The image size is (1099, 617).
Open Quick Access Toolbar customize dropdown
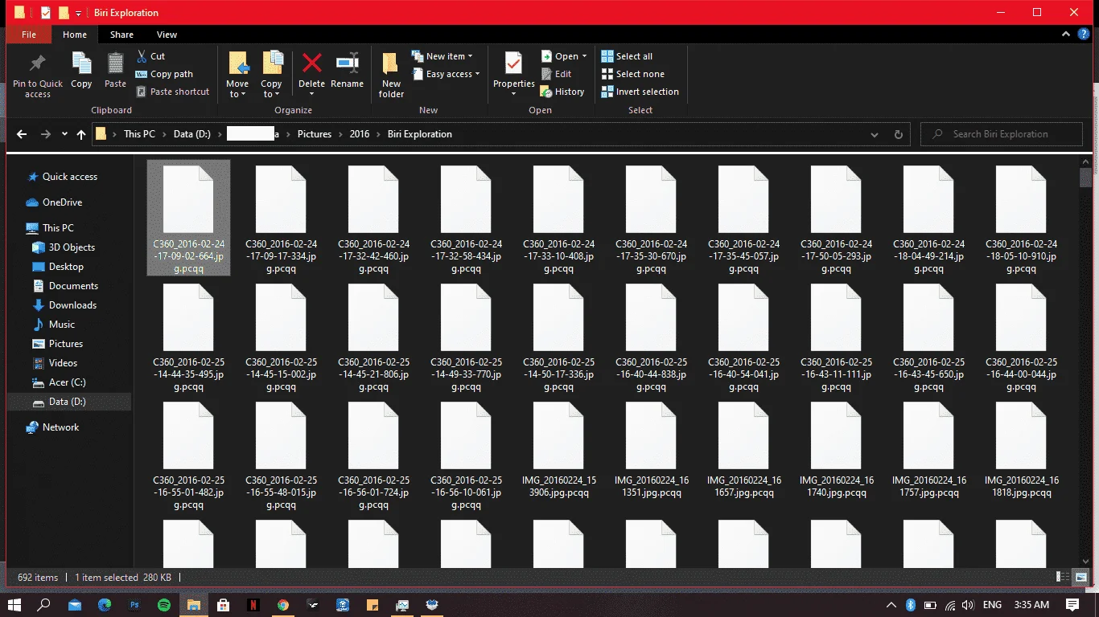pos(78,13)
